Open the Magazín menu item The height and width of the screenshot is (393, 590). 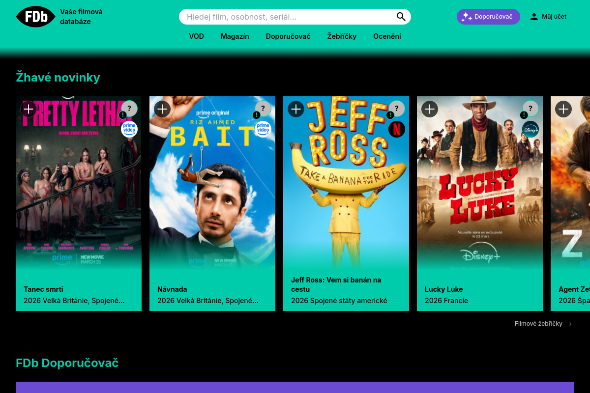(235, 36)
